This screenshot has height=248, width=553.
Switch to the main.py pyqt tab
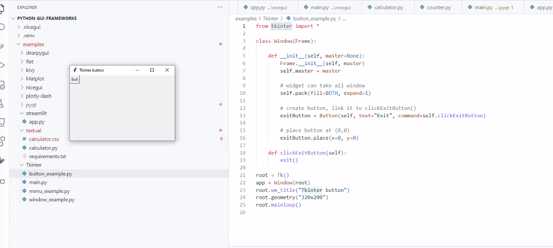pos(493,7)
